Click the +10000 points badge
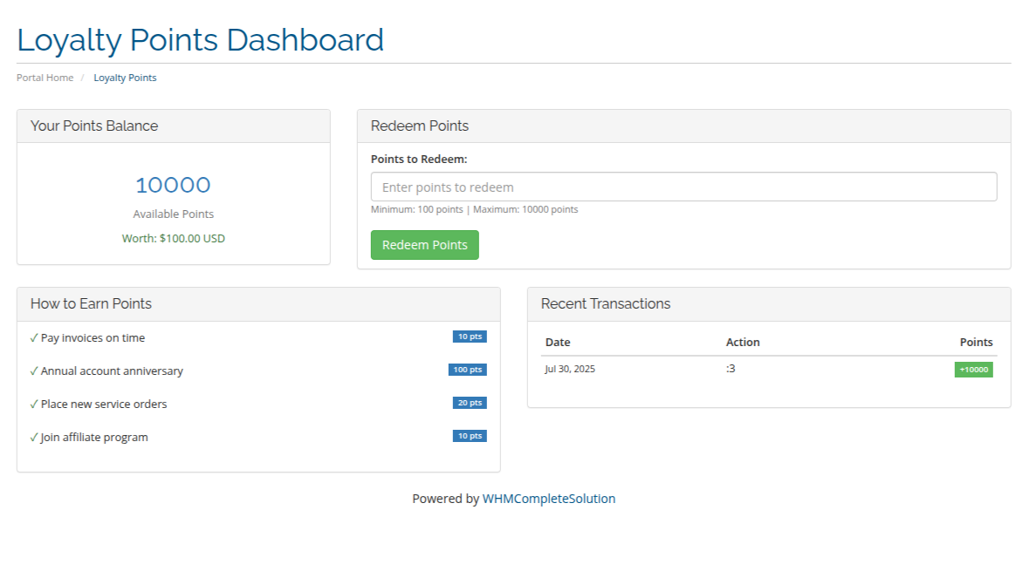Image resolution: width=1029 pixels, height=578 pixels. click(973, 370)
